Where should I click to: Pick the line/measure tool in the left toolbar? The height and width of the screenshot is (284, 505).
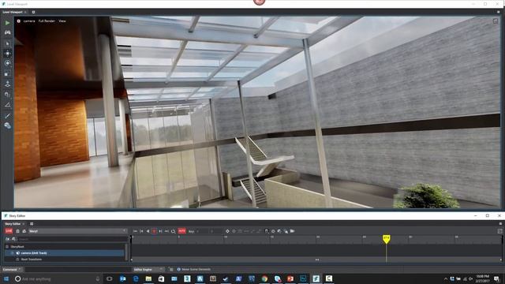[x=7, y=115]
